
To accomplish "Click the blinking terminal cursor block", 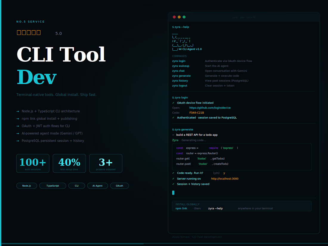I will (x=173, y=193).
